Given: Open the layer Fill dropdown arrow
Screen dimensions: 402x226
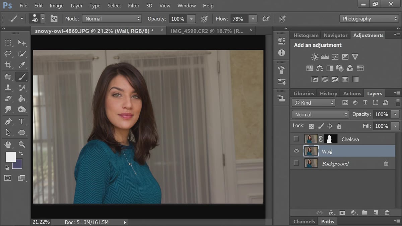Looking at the screenshot, I should pos(396,126).
